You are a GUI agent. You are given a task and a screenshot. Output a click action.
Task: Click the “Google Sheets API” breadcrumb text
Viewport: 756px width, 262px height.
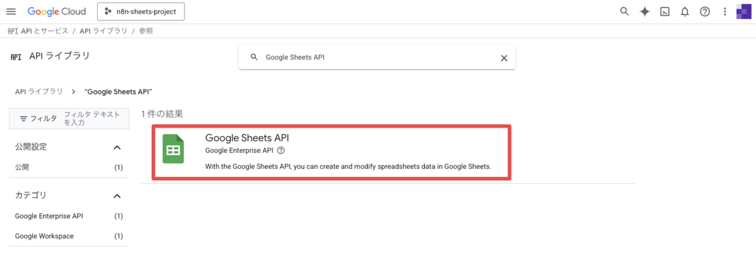point(118,91)
